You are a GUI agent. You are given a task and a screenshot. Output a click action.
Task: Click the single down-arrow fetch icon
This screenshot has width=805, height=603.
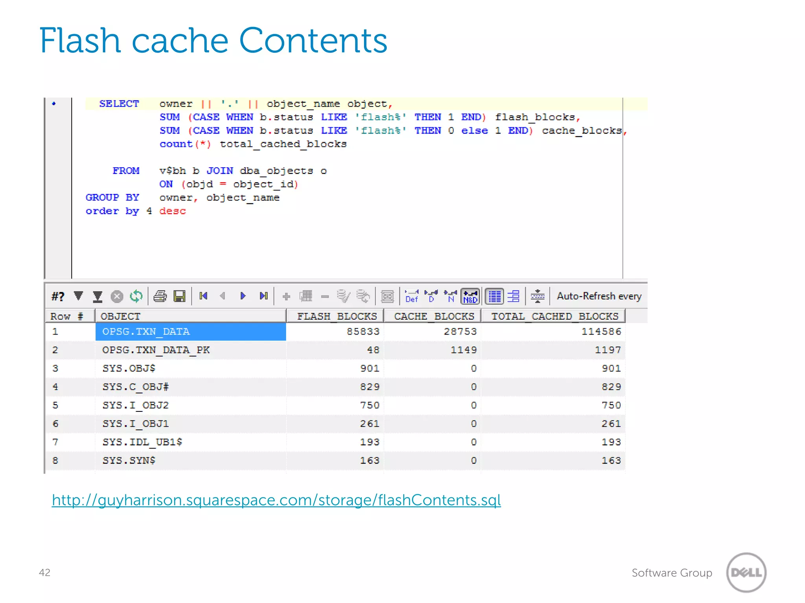(78, 296)
